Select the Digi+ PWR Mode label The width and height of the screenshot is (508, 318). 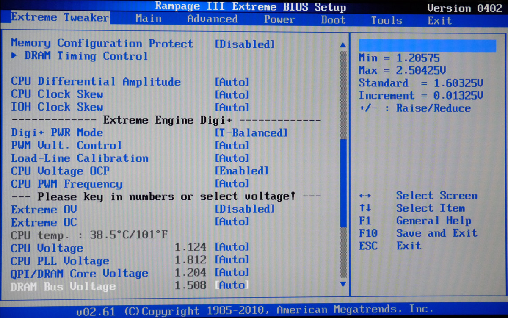[57, 133]
